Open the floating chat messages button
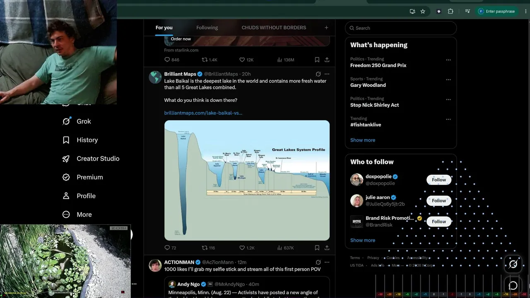The height and width of the screenshot is (298, 530). point(513,286)
